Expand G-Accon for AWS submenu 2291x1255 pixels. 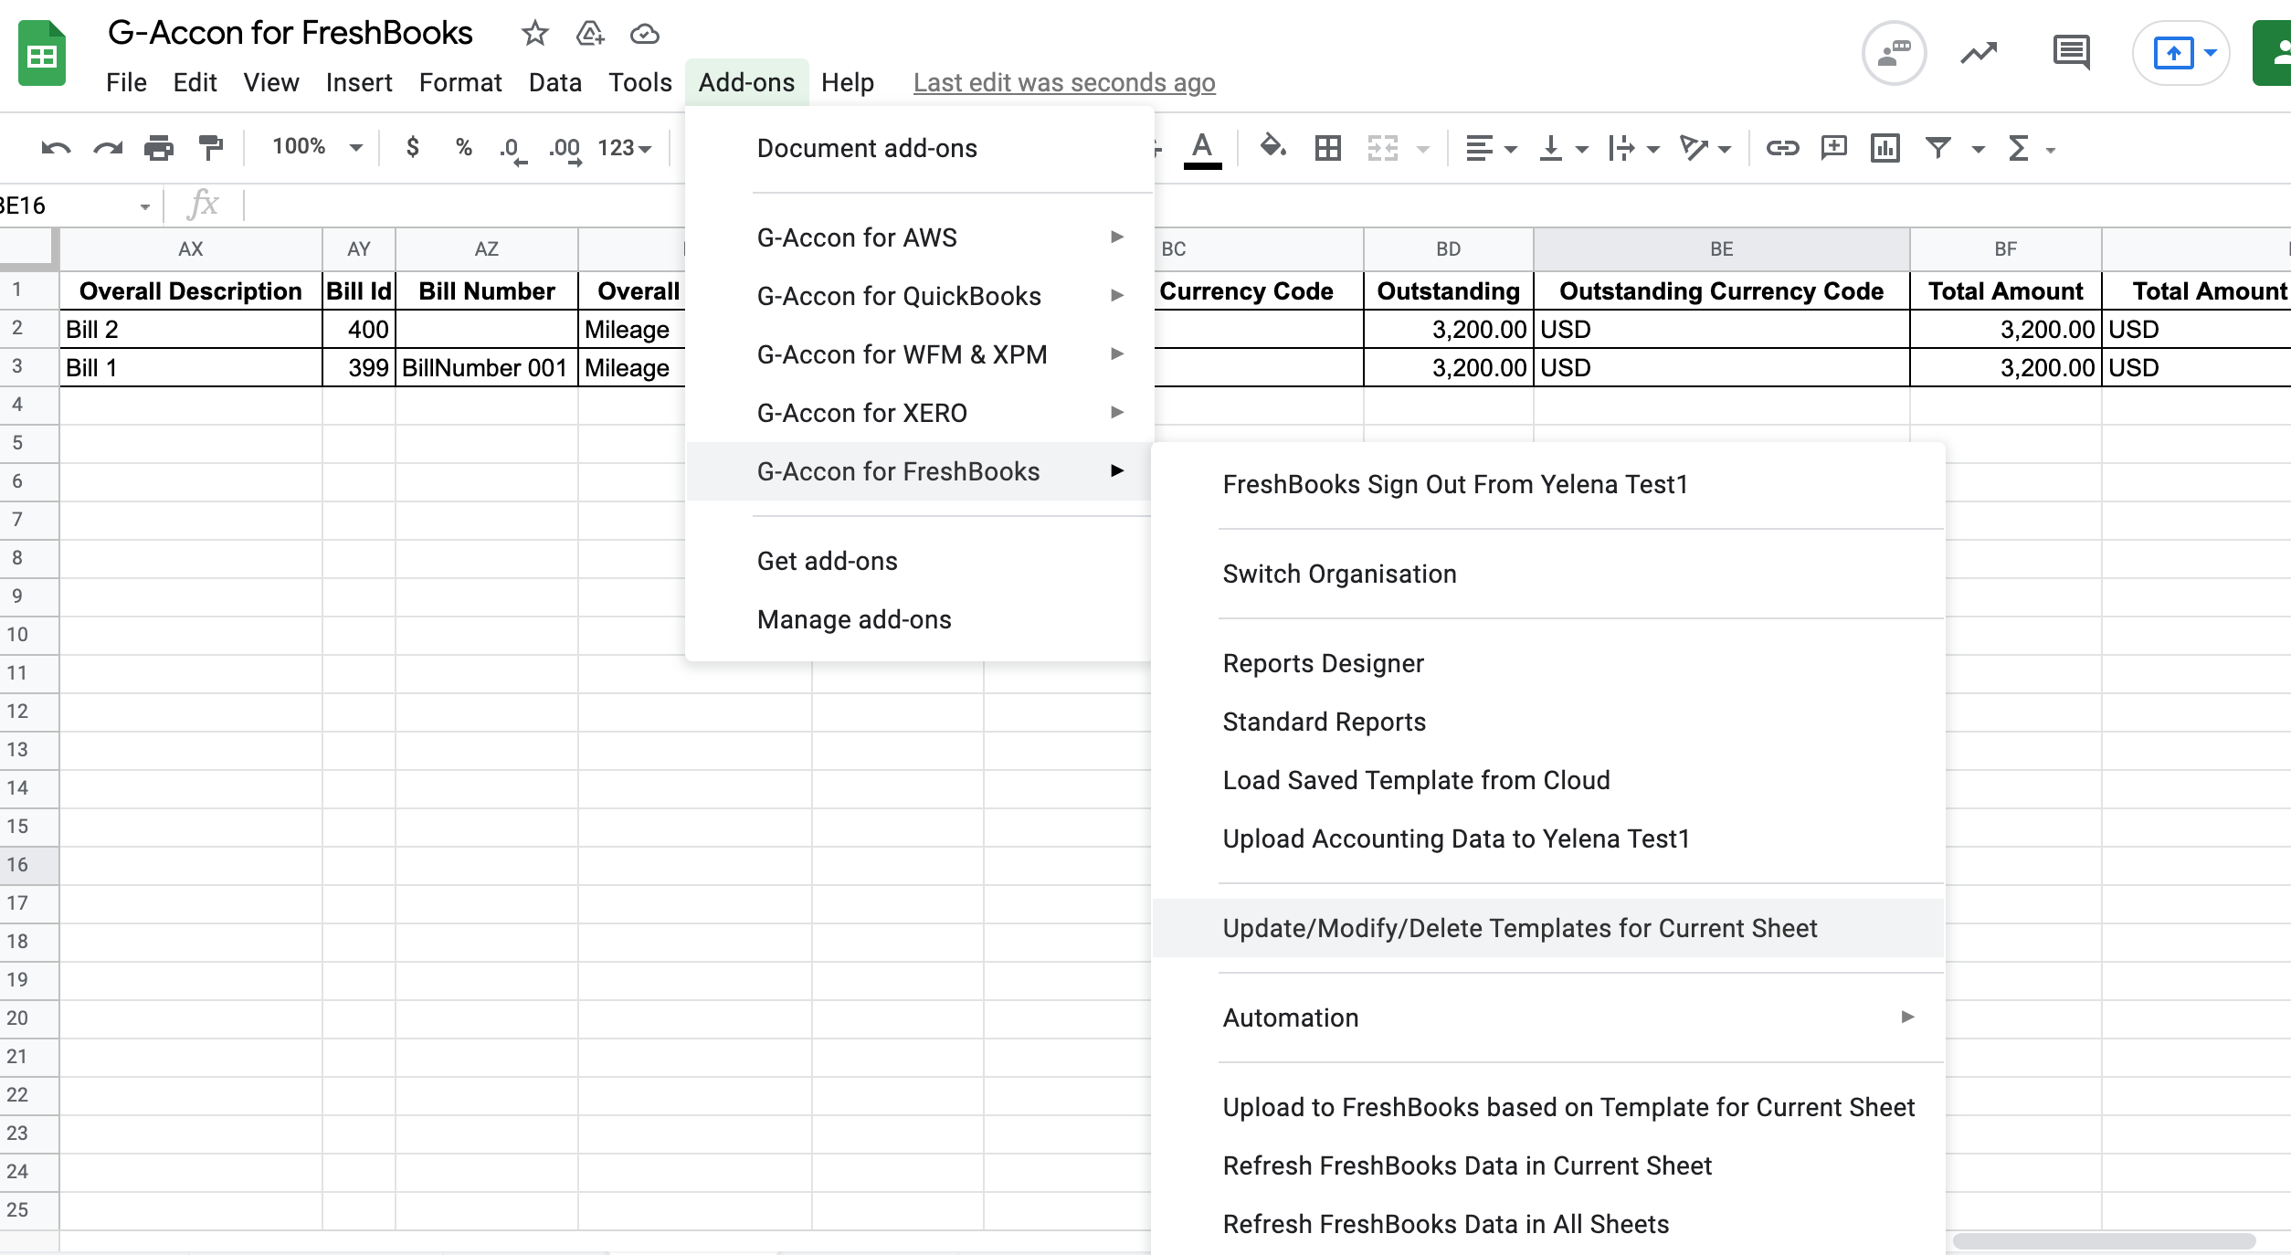[x=919, y=237]
